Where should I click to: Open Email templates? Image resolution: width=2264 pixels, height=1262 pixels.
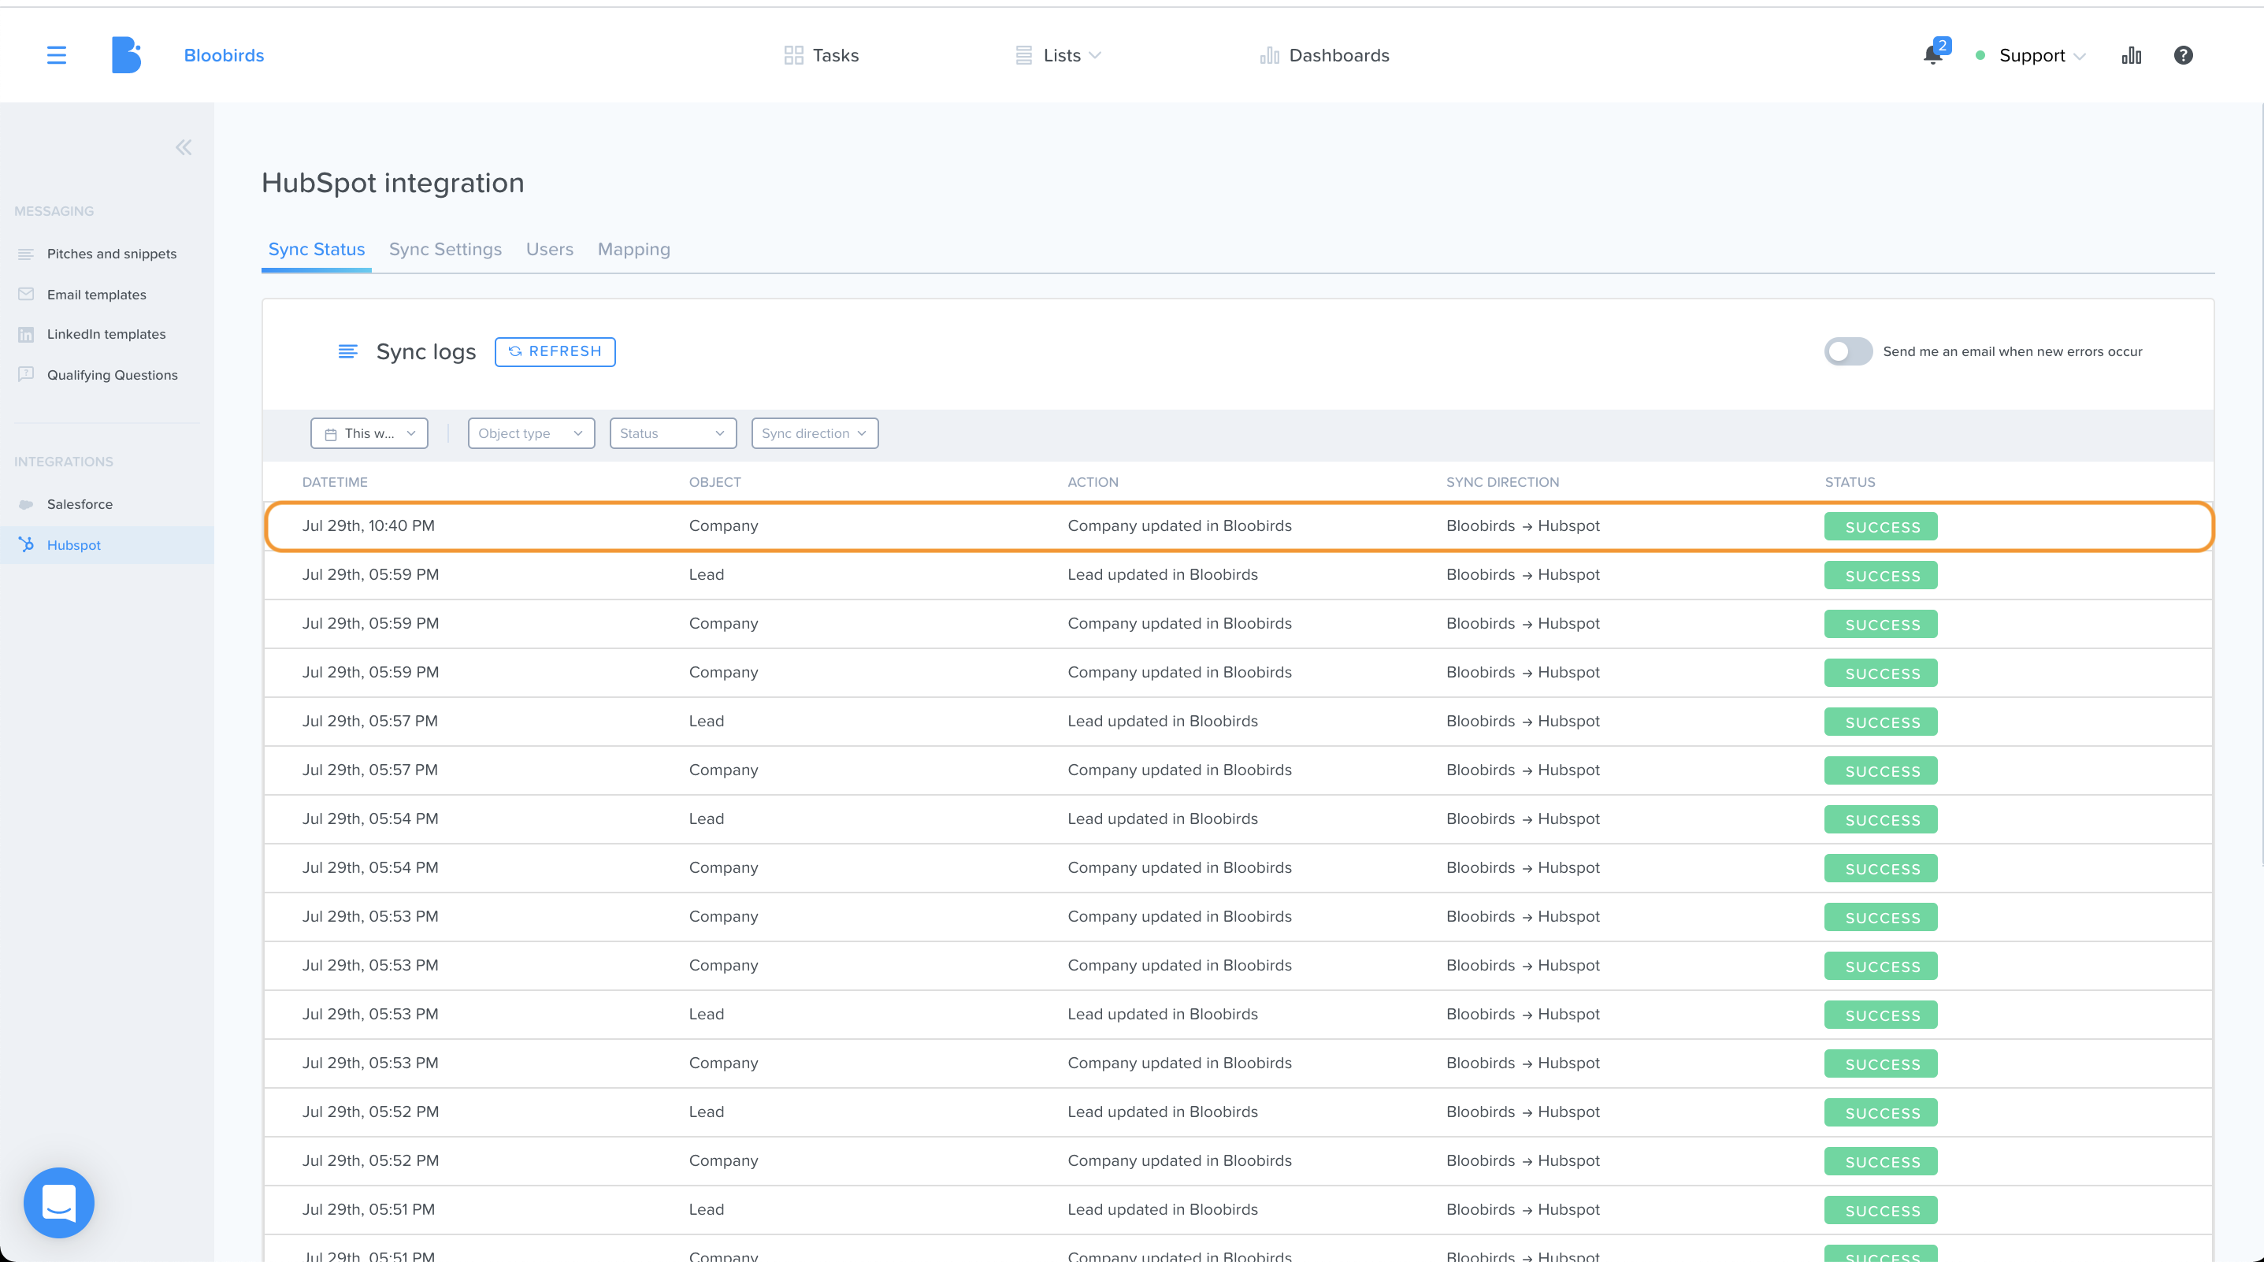coord(97,295)
